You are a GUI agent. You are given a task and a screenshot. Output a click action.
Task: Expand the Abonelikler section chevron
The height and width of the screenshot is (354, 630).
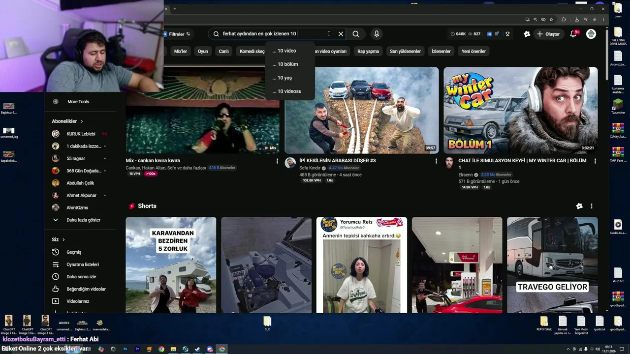point(82,121)
